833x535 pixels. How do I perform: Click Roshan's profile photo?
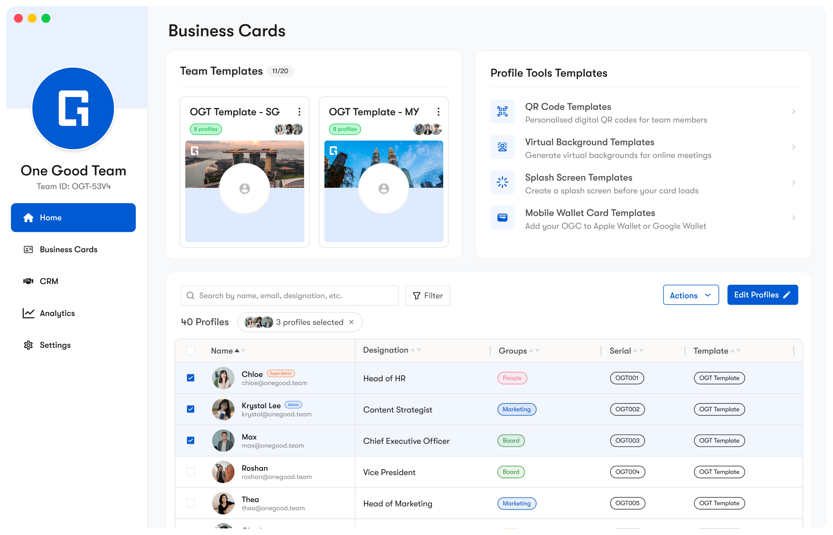tap(223, 472)
